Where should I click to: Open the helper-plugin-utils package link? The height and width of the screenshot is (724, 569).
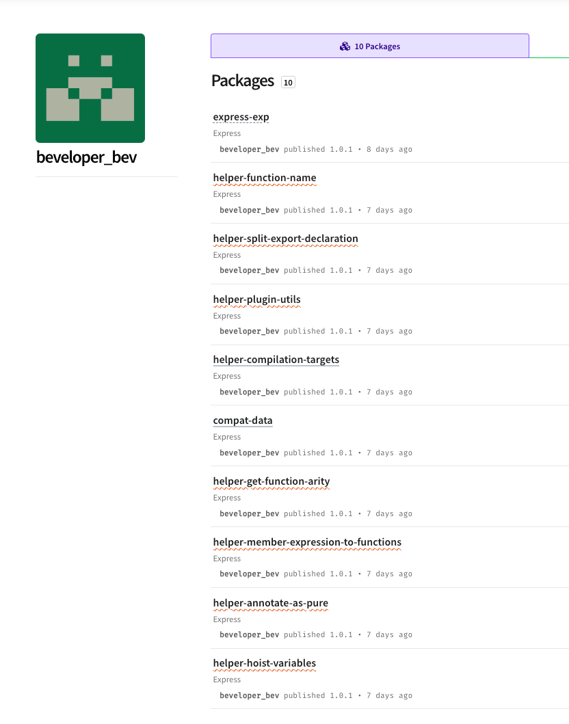[256, 299]
